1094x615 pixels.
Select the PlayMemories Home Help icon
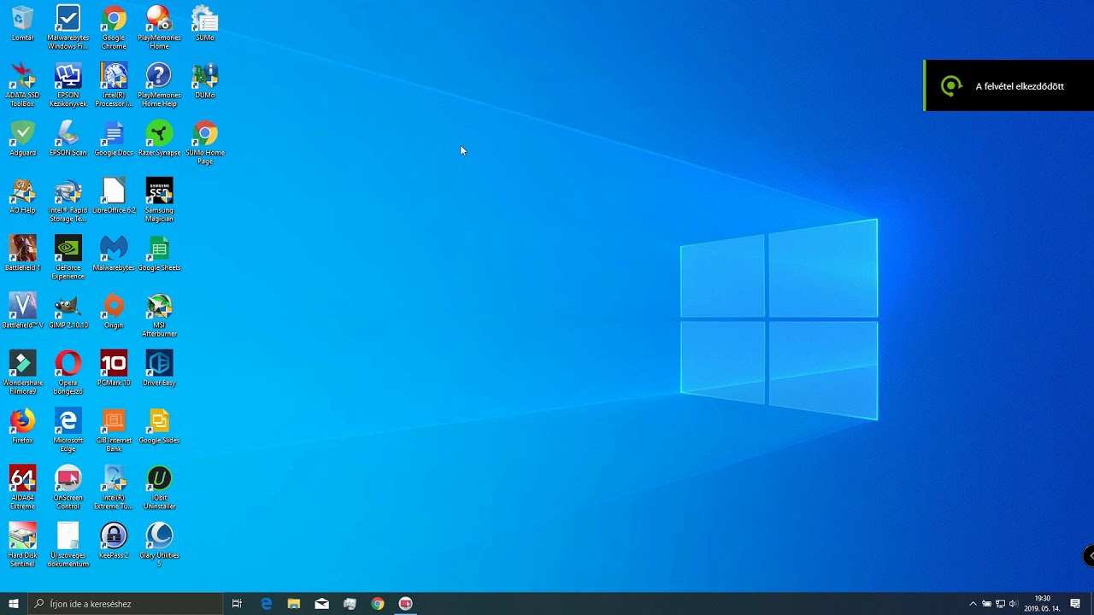coord(159,85)
